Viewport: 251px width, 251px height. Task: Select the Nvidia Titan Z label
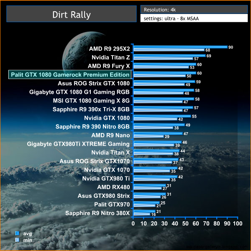111,57
